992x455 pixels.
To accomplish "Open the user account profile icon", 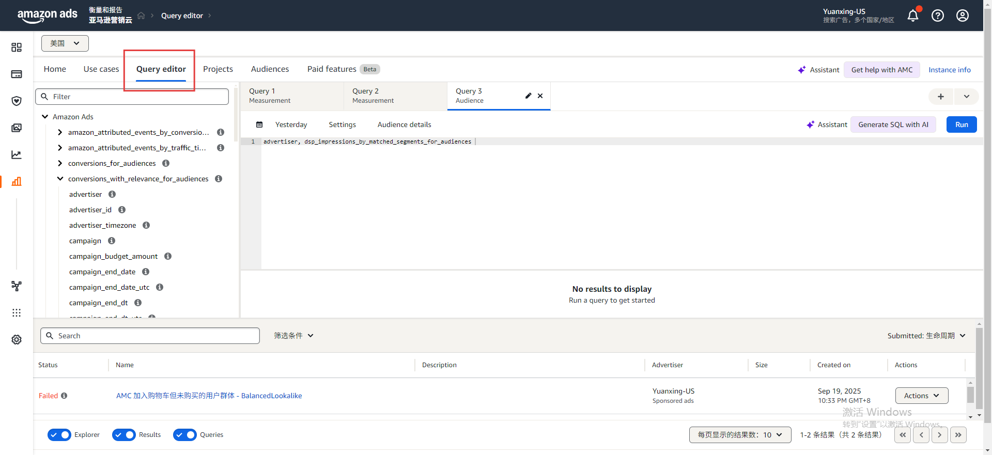I will click(x=962, y=15).
